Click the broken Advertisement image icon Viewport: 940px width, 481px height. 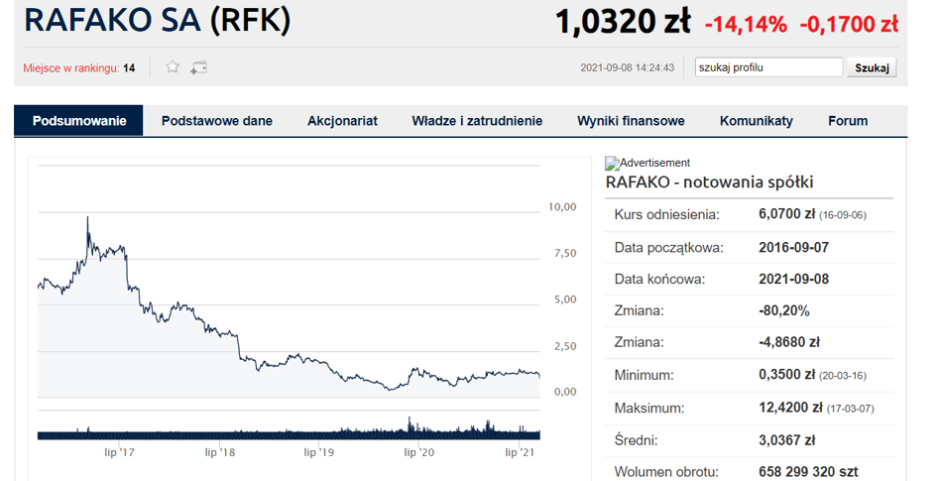[x=612, y=163]
